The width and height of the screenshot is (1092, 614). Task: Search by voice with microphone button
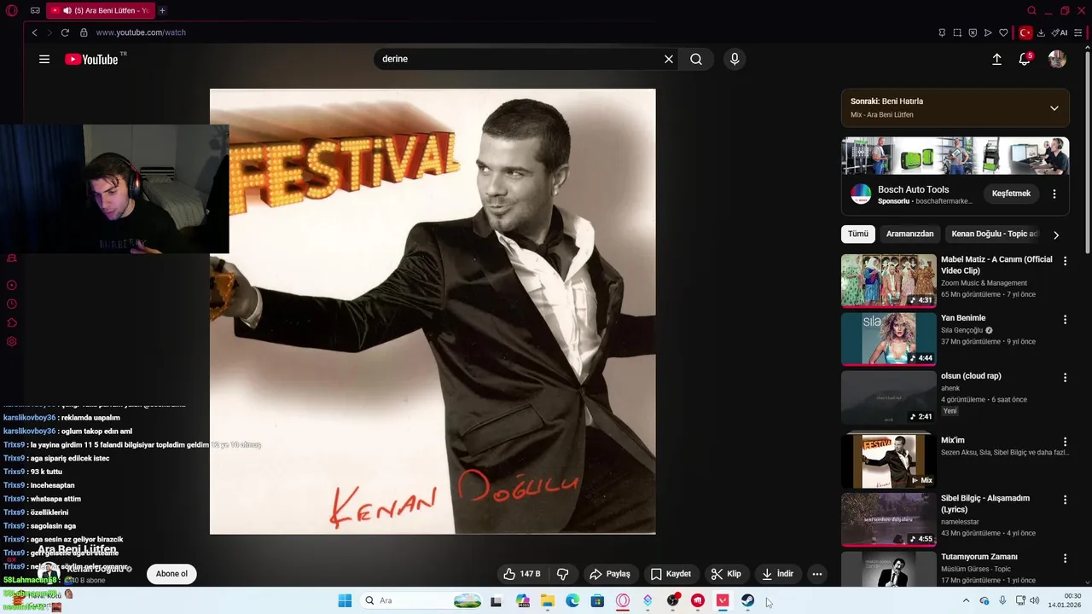pyautogui.click(x=735, y=59)
